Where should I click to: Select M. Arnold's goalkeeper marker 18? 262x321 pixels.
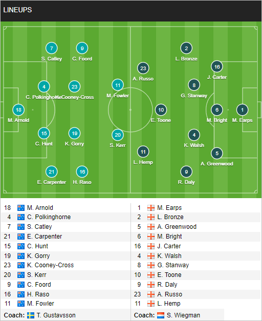click(18, 110)
